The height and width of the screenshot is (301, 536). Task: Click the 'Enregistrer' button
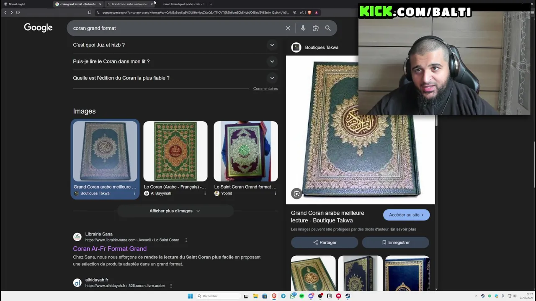point(396,242)
